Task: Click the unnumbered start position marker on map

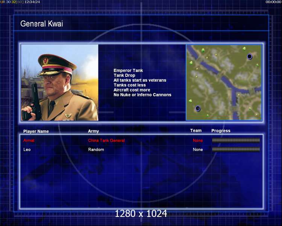Action: tap(249, 56)
